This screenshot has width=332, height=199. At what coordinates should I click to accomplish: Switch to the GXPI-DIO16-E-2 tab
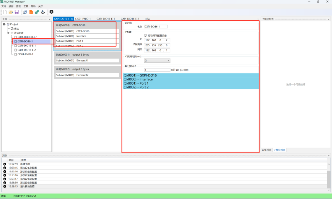130,19
